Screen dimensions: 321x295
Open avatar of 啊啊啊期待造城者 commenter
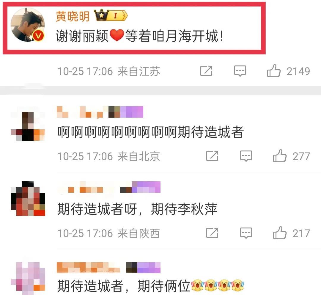pyautogui.click(x=28, y=126)
